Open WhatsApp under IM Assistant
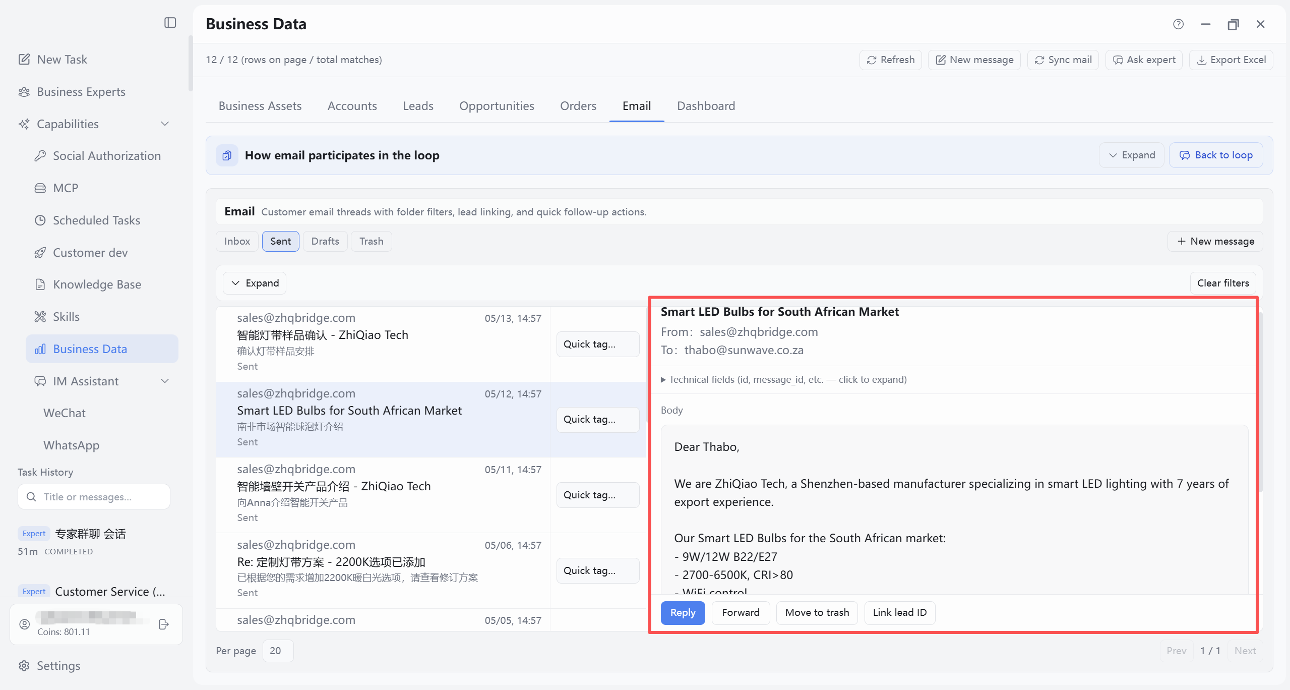This screenshot has height=690, width=1290. [x=71, y=445]
